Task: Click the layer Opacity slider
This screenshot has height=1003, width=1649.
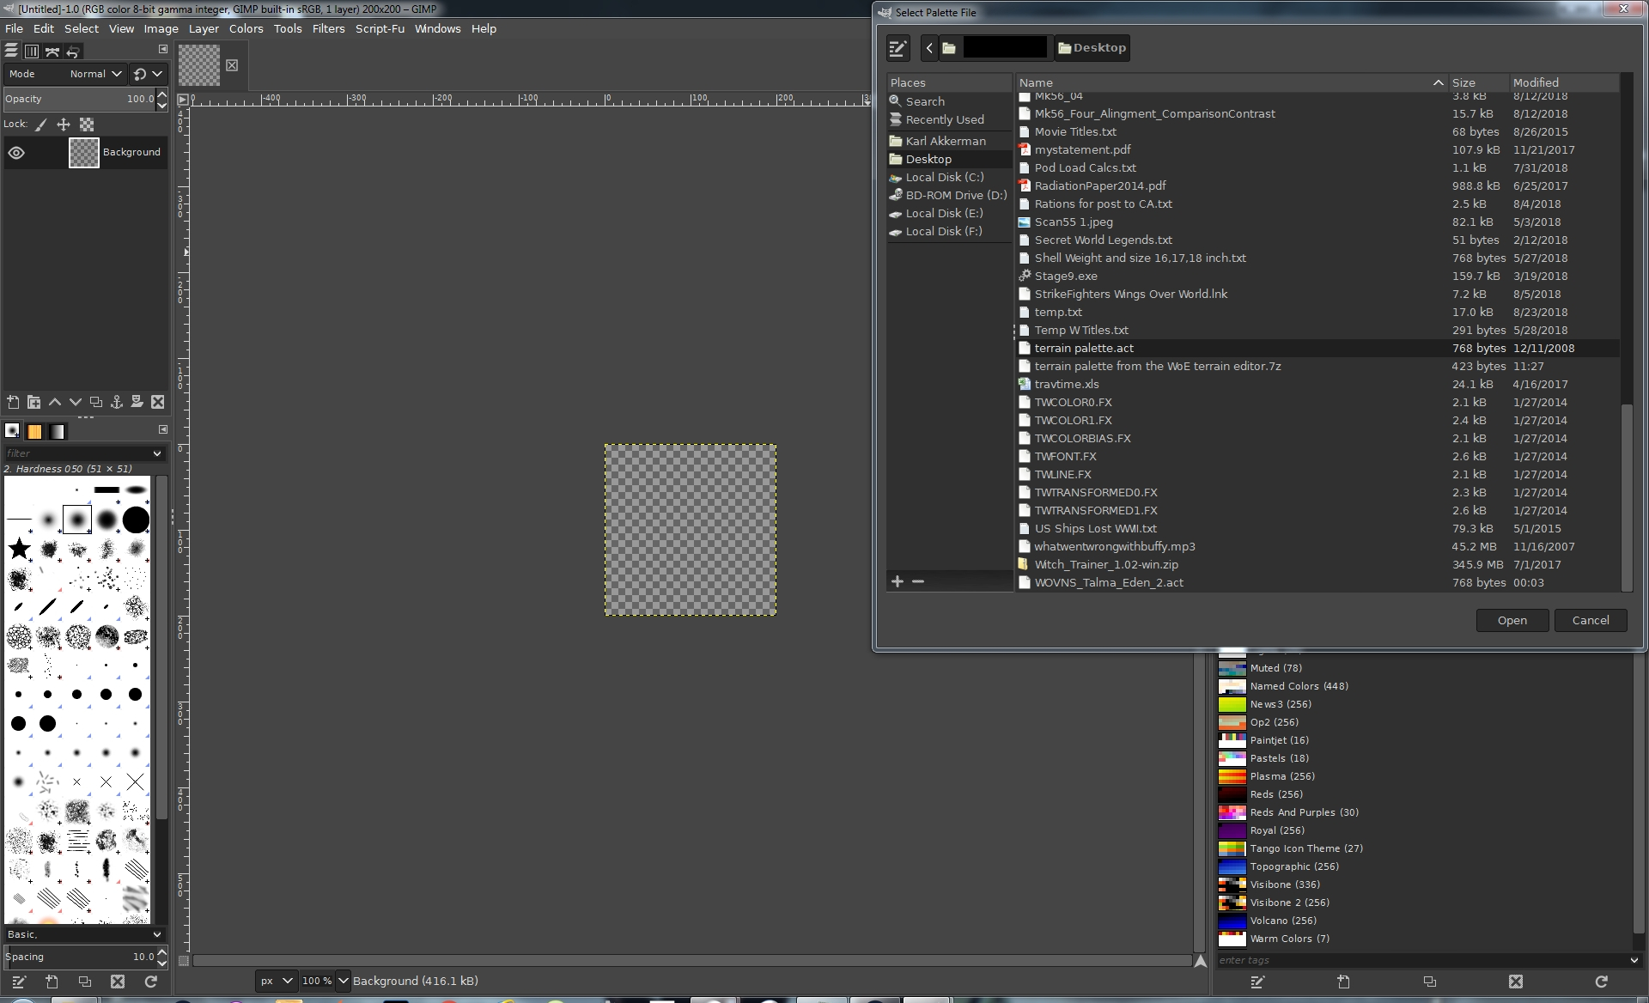Action: point(79,99)
